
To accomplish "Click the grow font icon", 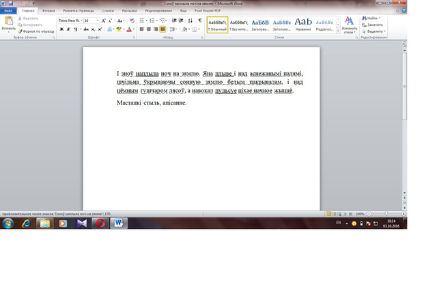I will [x=103, y=20].
